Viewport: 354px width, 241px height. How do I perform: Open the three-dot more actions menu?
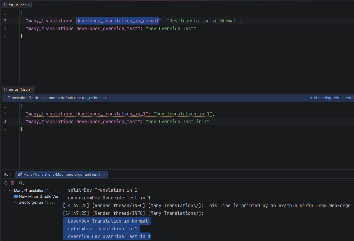click(x=30, y=183)
